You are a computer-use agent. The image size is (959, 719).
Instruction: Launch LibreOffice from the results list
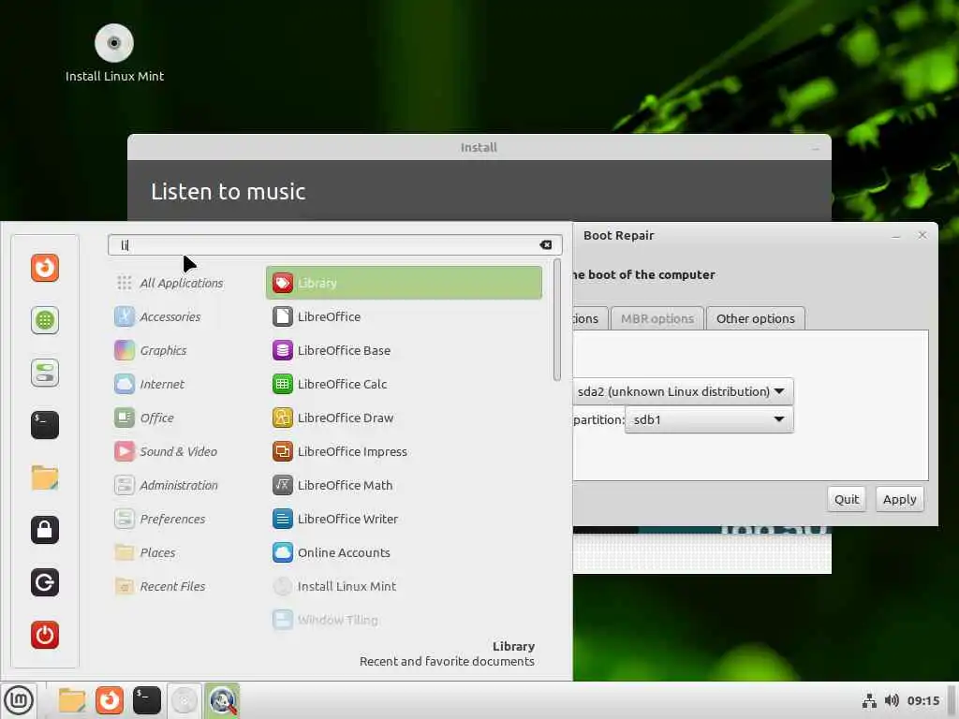404,316
